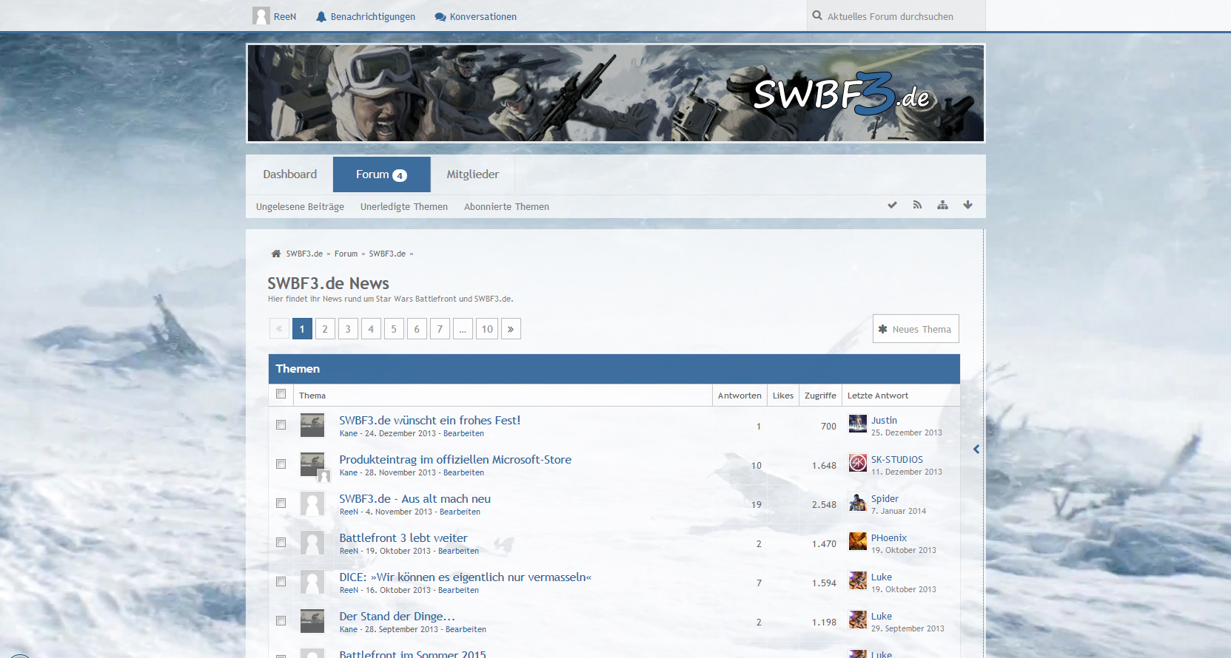The width and height of the screenshot is (1231, 658).
Task: Open SK-STUDIOS last reply user link
Action: [x=897, y=459]
